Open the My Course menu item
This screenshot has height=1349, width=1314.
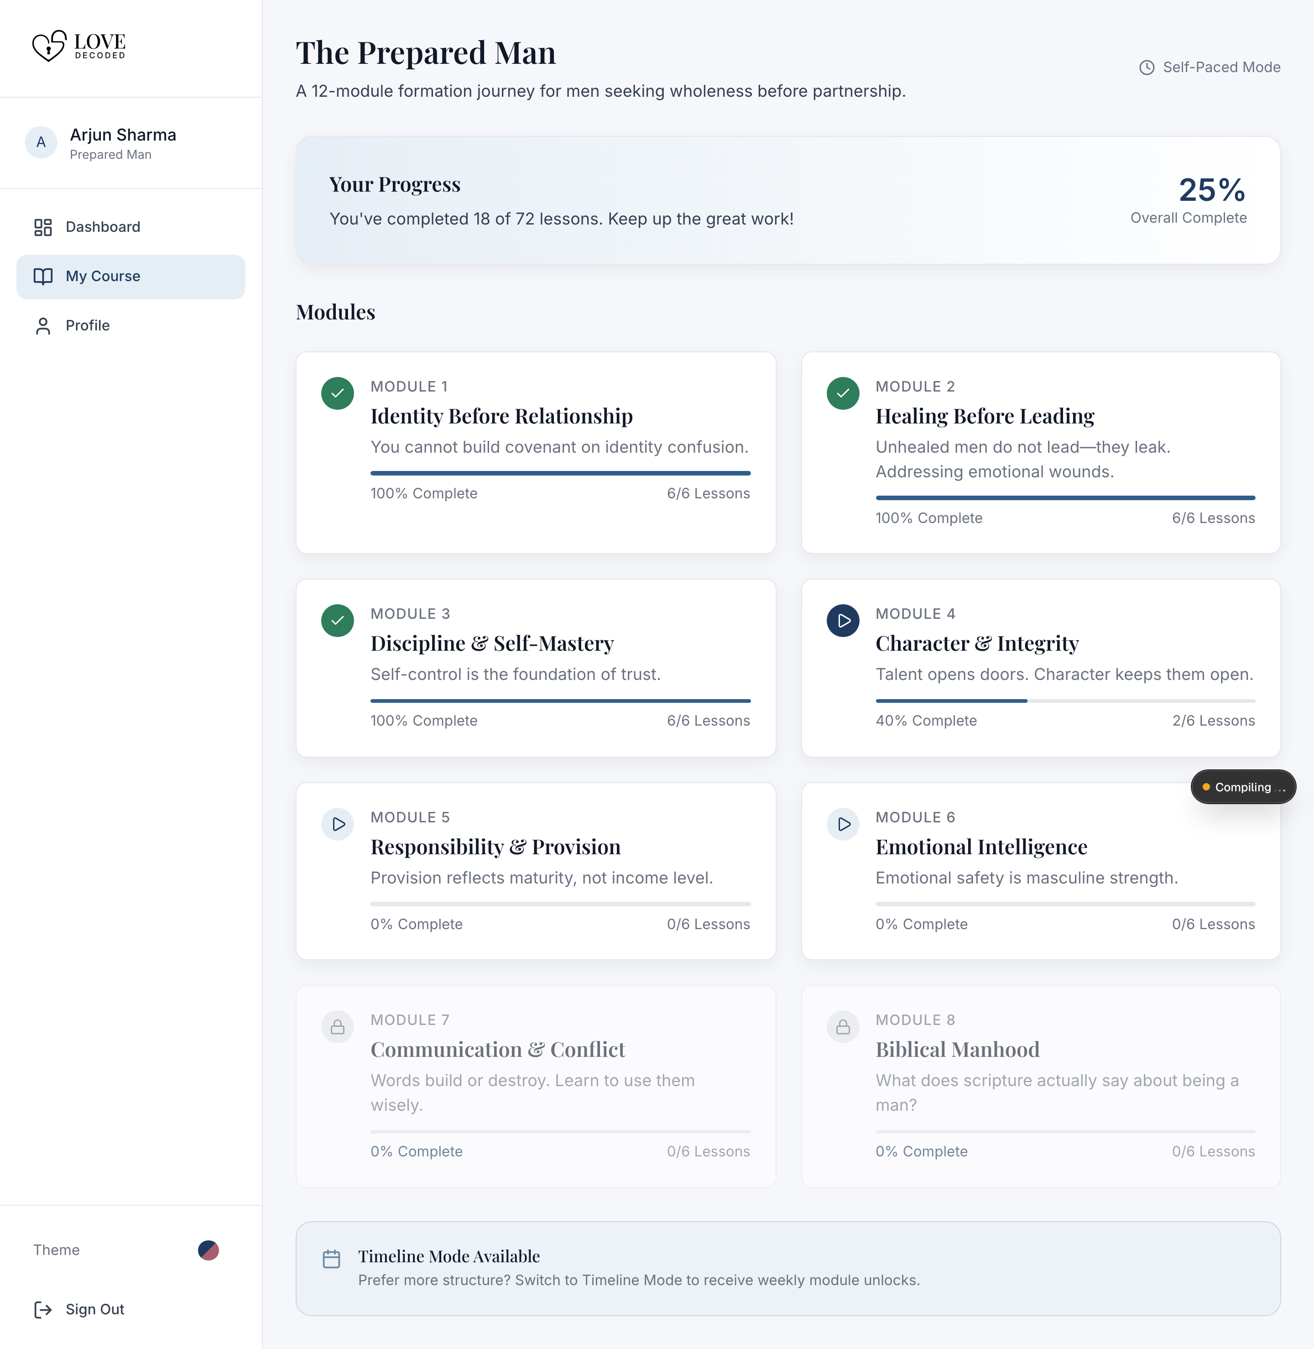(131, 277)
